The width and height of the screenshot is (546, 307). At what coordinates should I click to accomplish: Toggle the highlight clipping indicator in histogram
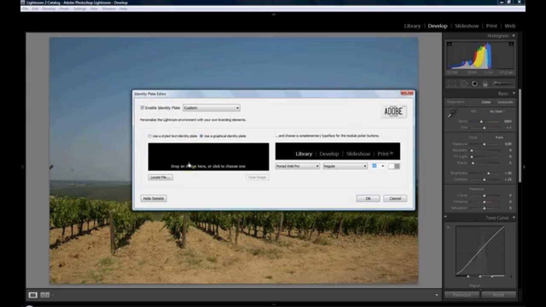511,44
